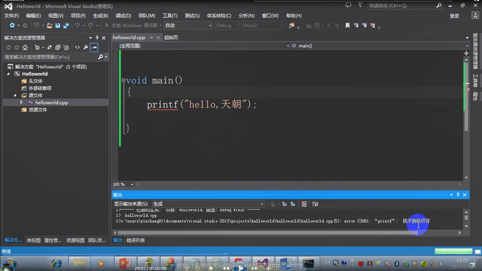Toggle the Preview Selected Items button

point(94,47)
